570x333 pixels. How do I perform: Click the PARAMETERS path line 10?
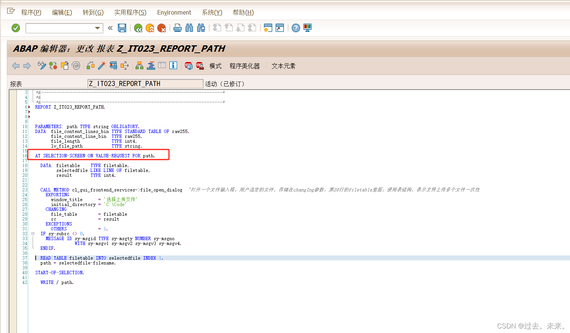[87, 127]
